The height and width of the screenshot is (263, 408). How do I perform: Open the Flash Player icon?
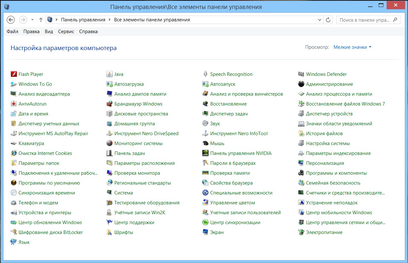pos(14,74)
